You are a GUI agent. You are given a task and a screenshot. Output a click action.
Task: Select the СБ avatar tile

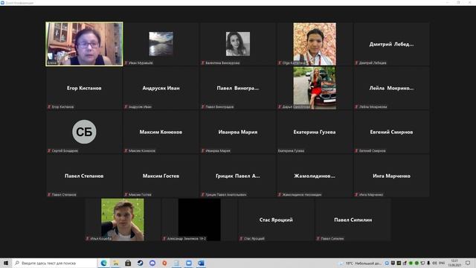point(84,132)
